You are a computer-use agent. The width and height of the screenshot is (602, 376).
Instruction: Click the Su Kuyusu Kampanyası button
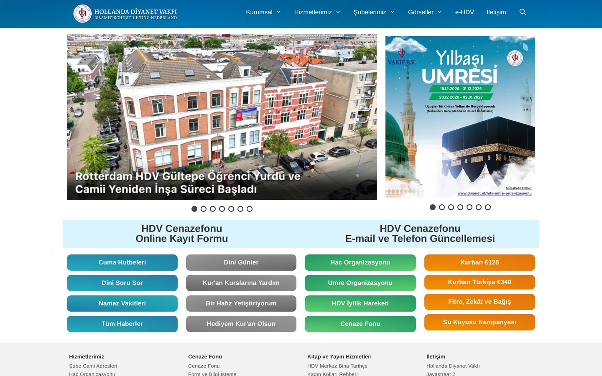[480, 322]
